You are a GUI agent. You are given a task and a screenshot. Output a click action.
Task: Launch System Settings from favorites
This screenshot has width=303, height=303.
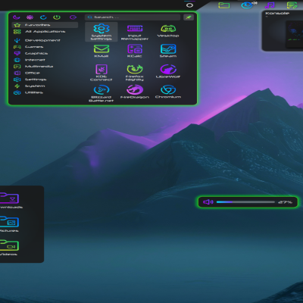point(102,32)
